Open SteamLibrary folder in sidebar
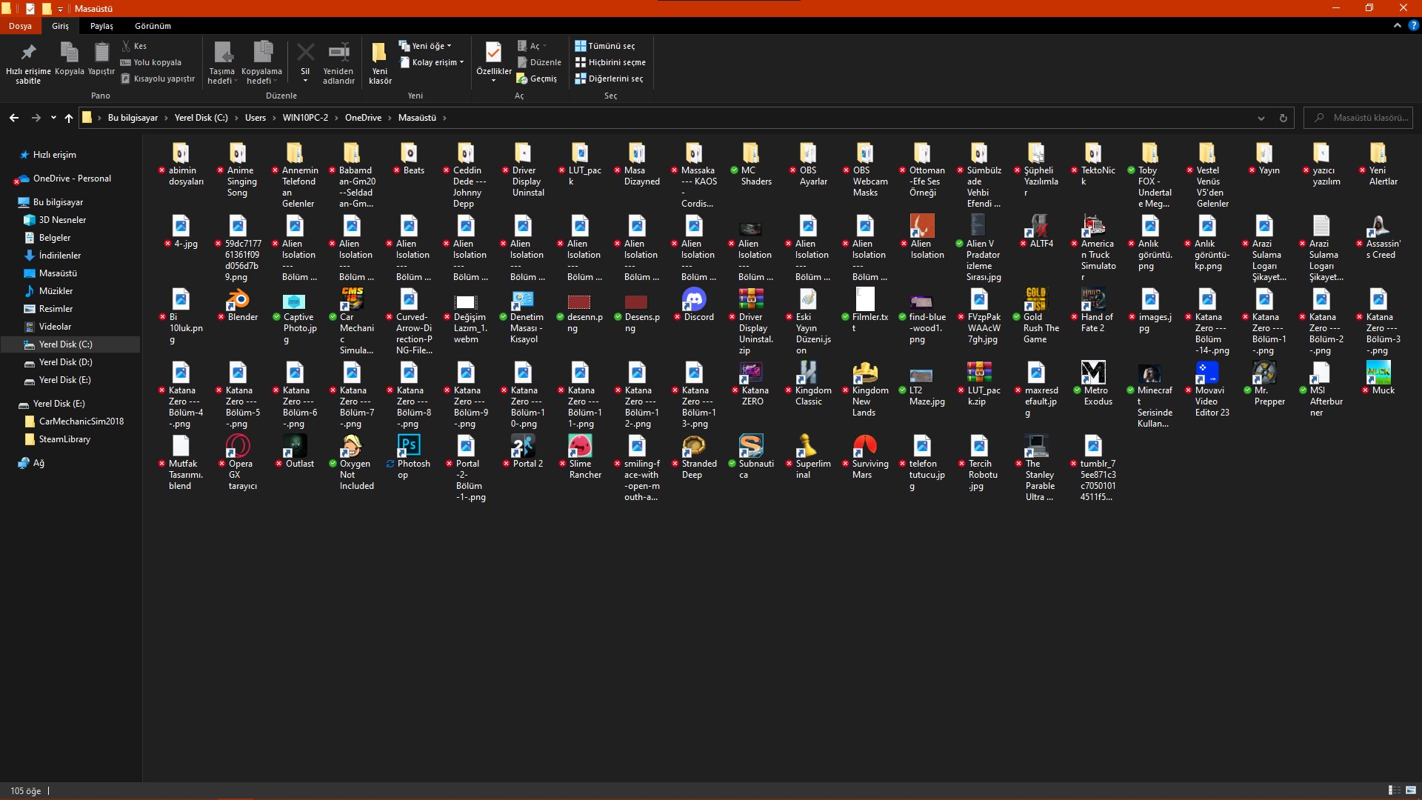The height and width of the screenshot is (800, 1422). 64,439
